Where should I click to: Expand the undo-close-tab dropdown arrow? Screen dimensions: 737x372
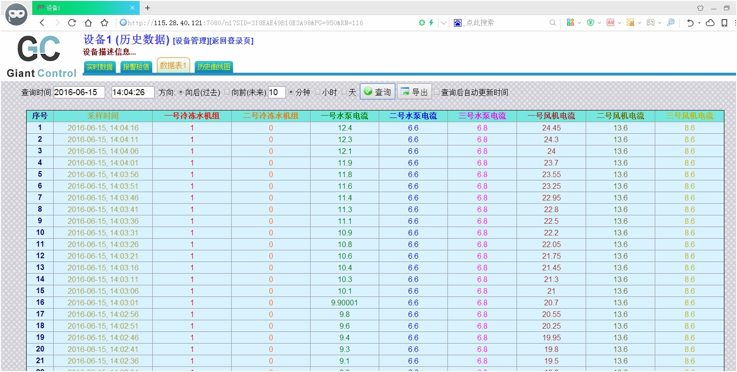tap(699, 23)
